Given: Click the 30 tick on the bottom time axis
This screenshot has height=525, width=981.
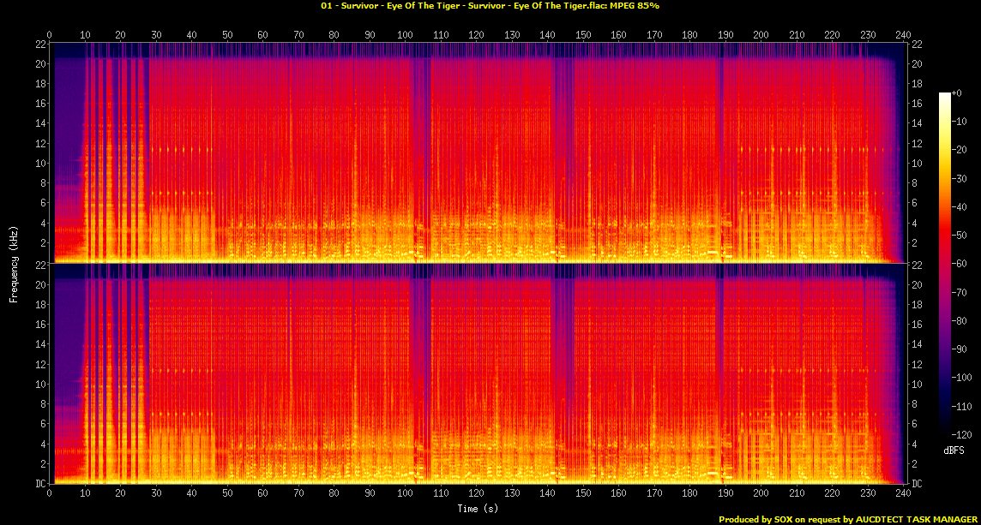Looking at the screenshot, I should point(156,494).
